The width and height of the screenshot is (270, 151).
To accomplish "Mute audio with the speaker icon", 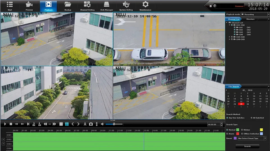I will [x=102, y=124].
